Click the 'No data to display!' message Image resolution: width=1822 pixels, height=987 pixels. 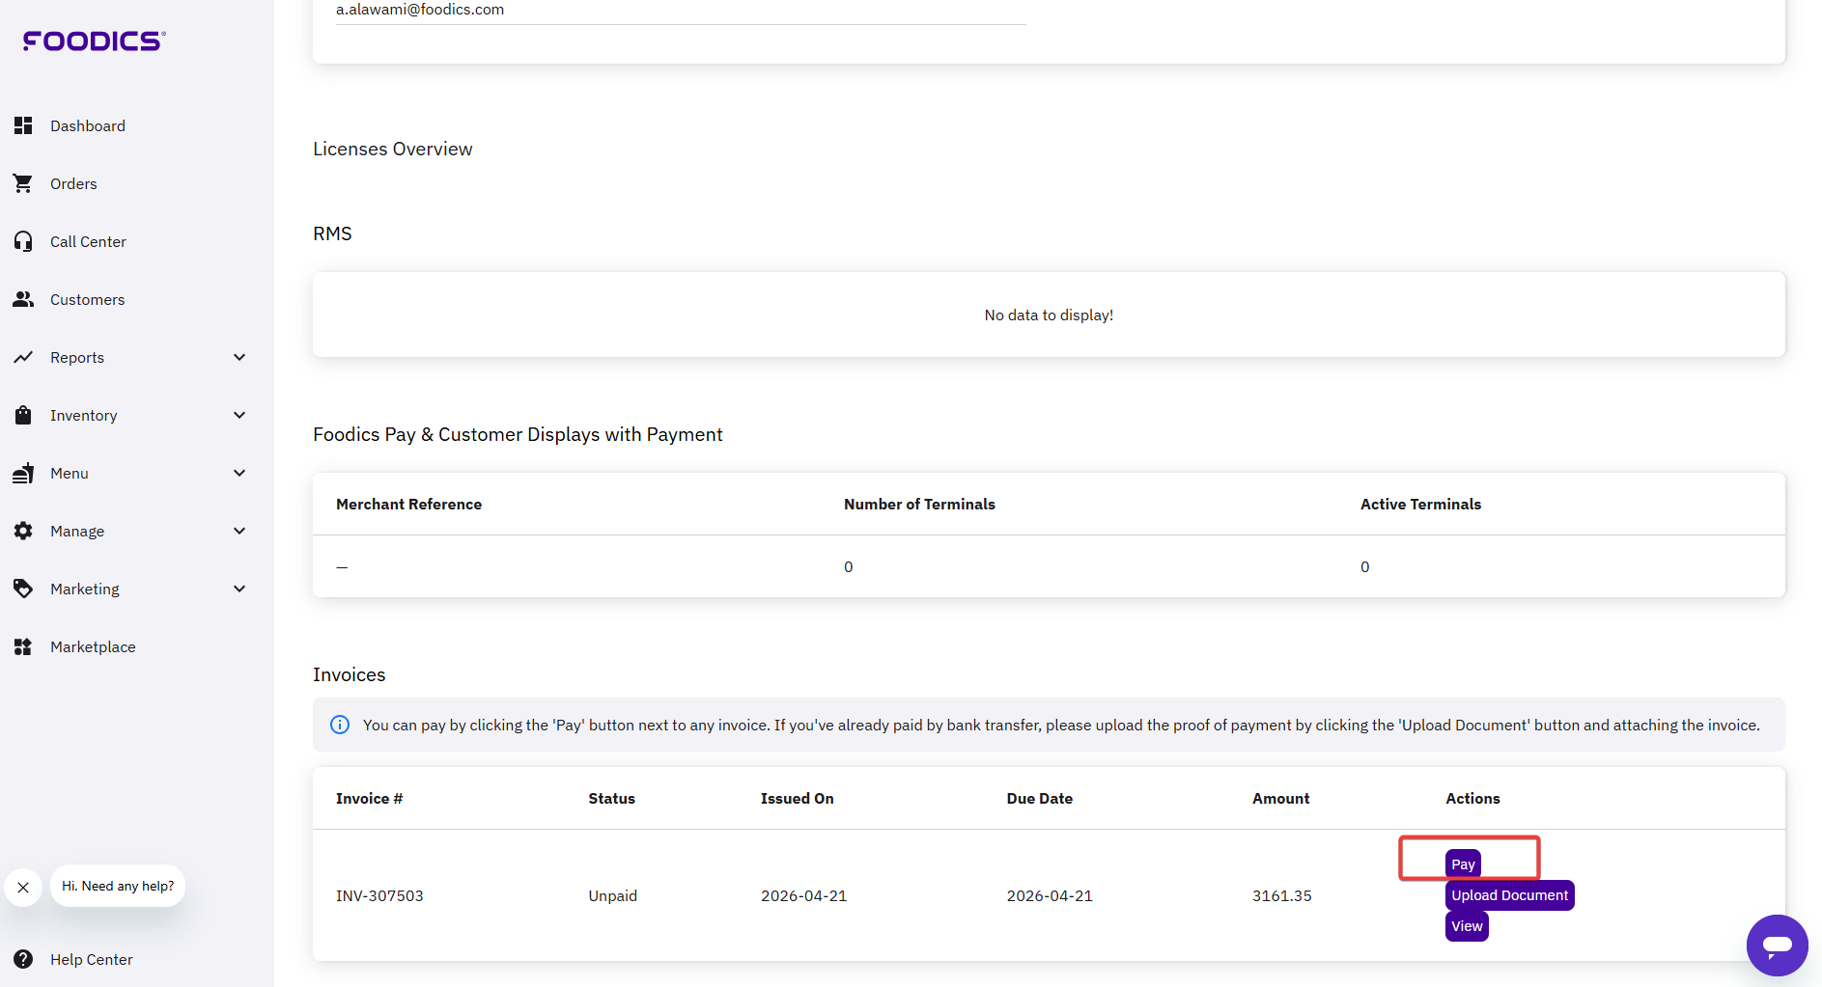[1049, 315]
